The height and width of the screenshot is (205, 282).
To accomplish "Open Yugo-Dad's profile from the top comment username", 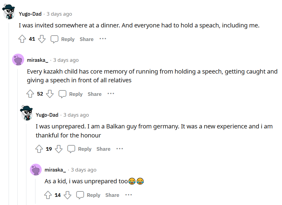I will [30, 14].
